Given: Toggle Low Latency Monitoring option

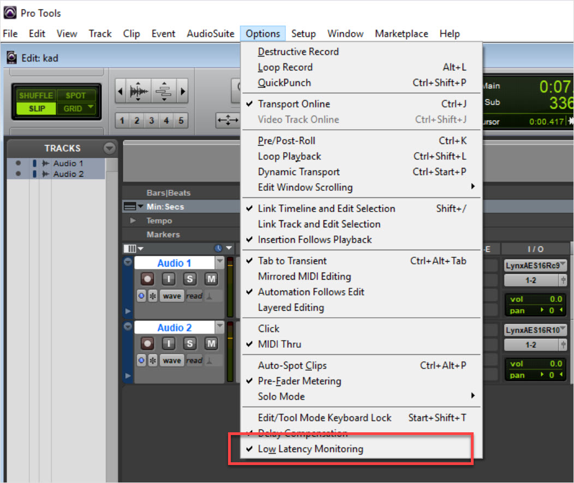Looking at the screenshot, I should point(310,449).
